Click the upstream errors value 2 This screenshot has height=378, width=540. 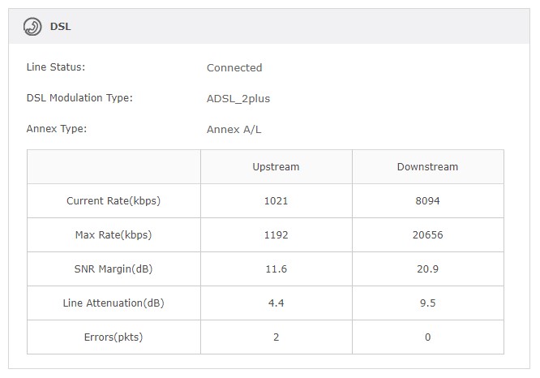(276, 337)
